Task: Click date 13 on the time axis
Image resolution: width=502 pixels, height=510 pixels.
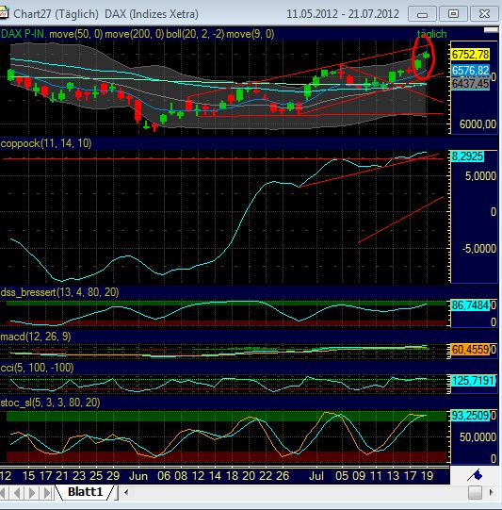Action: point(393,476)
